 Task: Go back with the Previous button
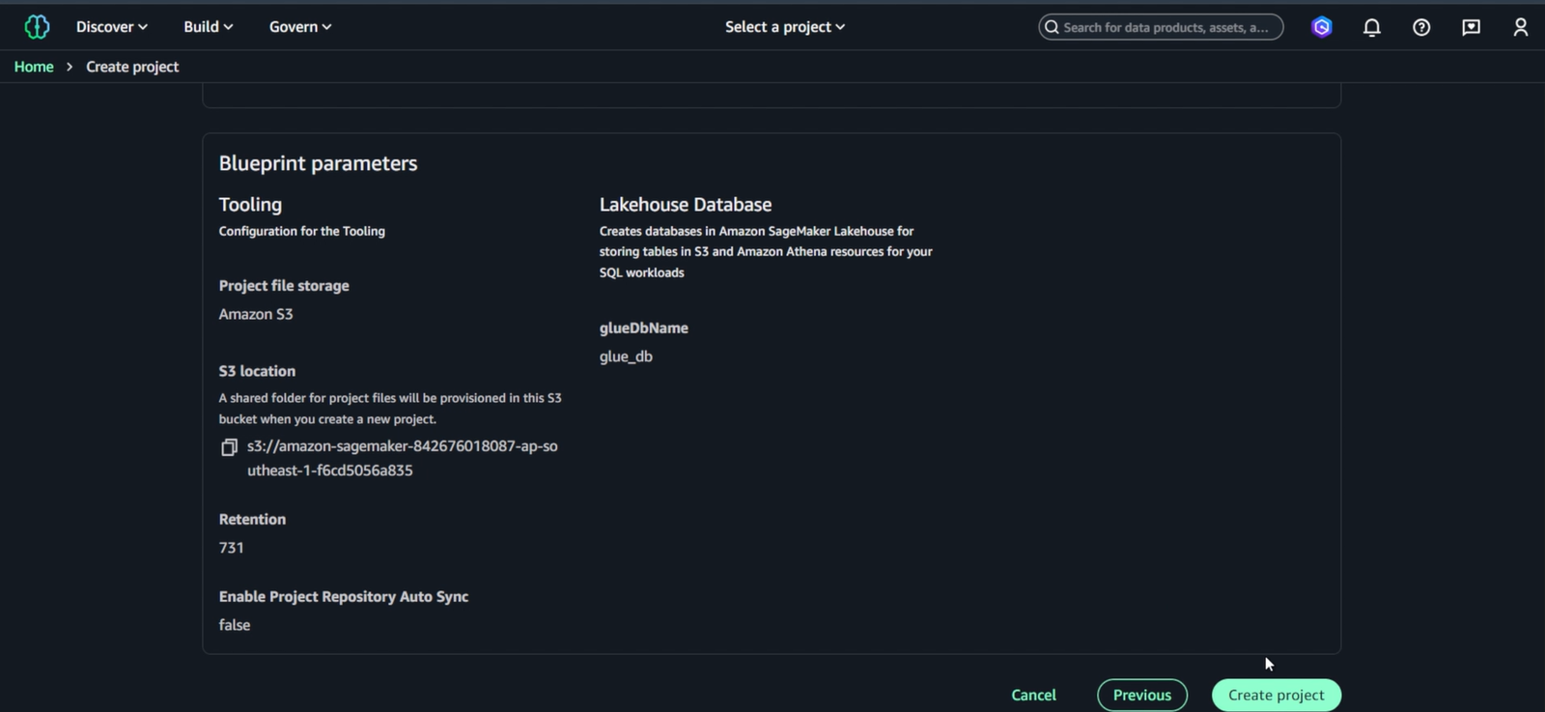[1141, 695]
